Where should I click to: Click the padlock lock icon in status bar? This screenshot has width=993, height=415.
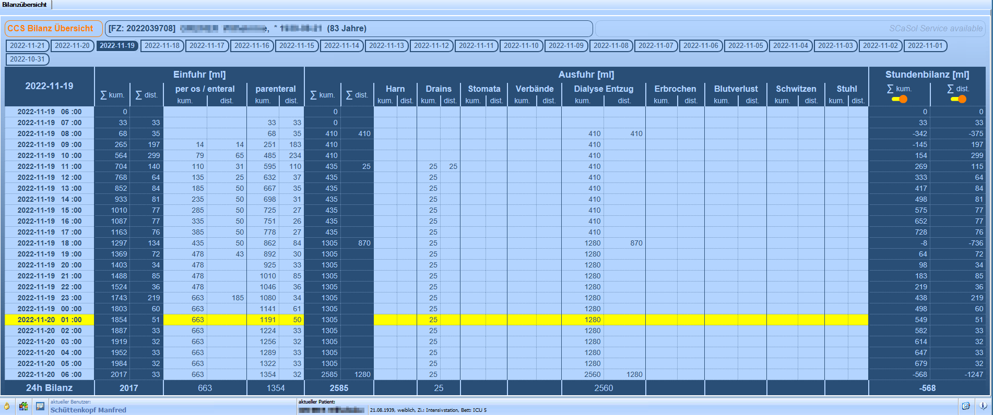(x=7, y=406)
